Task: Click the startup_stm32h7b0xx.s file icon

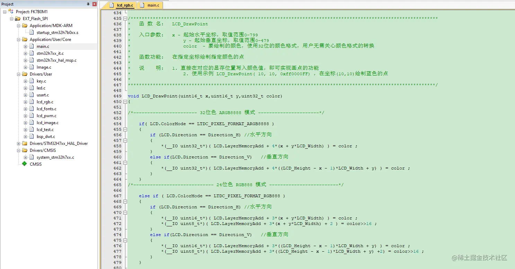Action: (31, 33)
